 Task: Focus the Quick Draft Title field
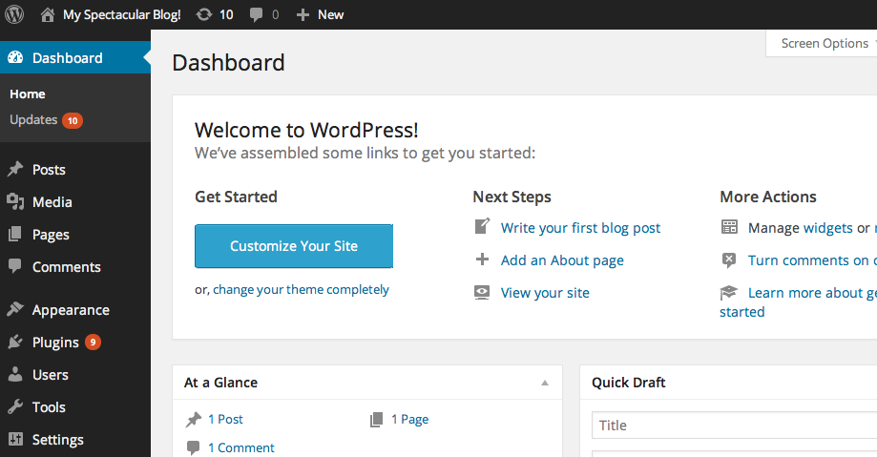point(733,426)
